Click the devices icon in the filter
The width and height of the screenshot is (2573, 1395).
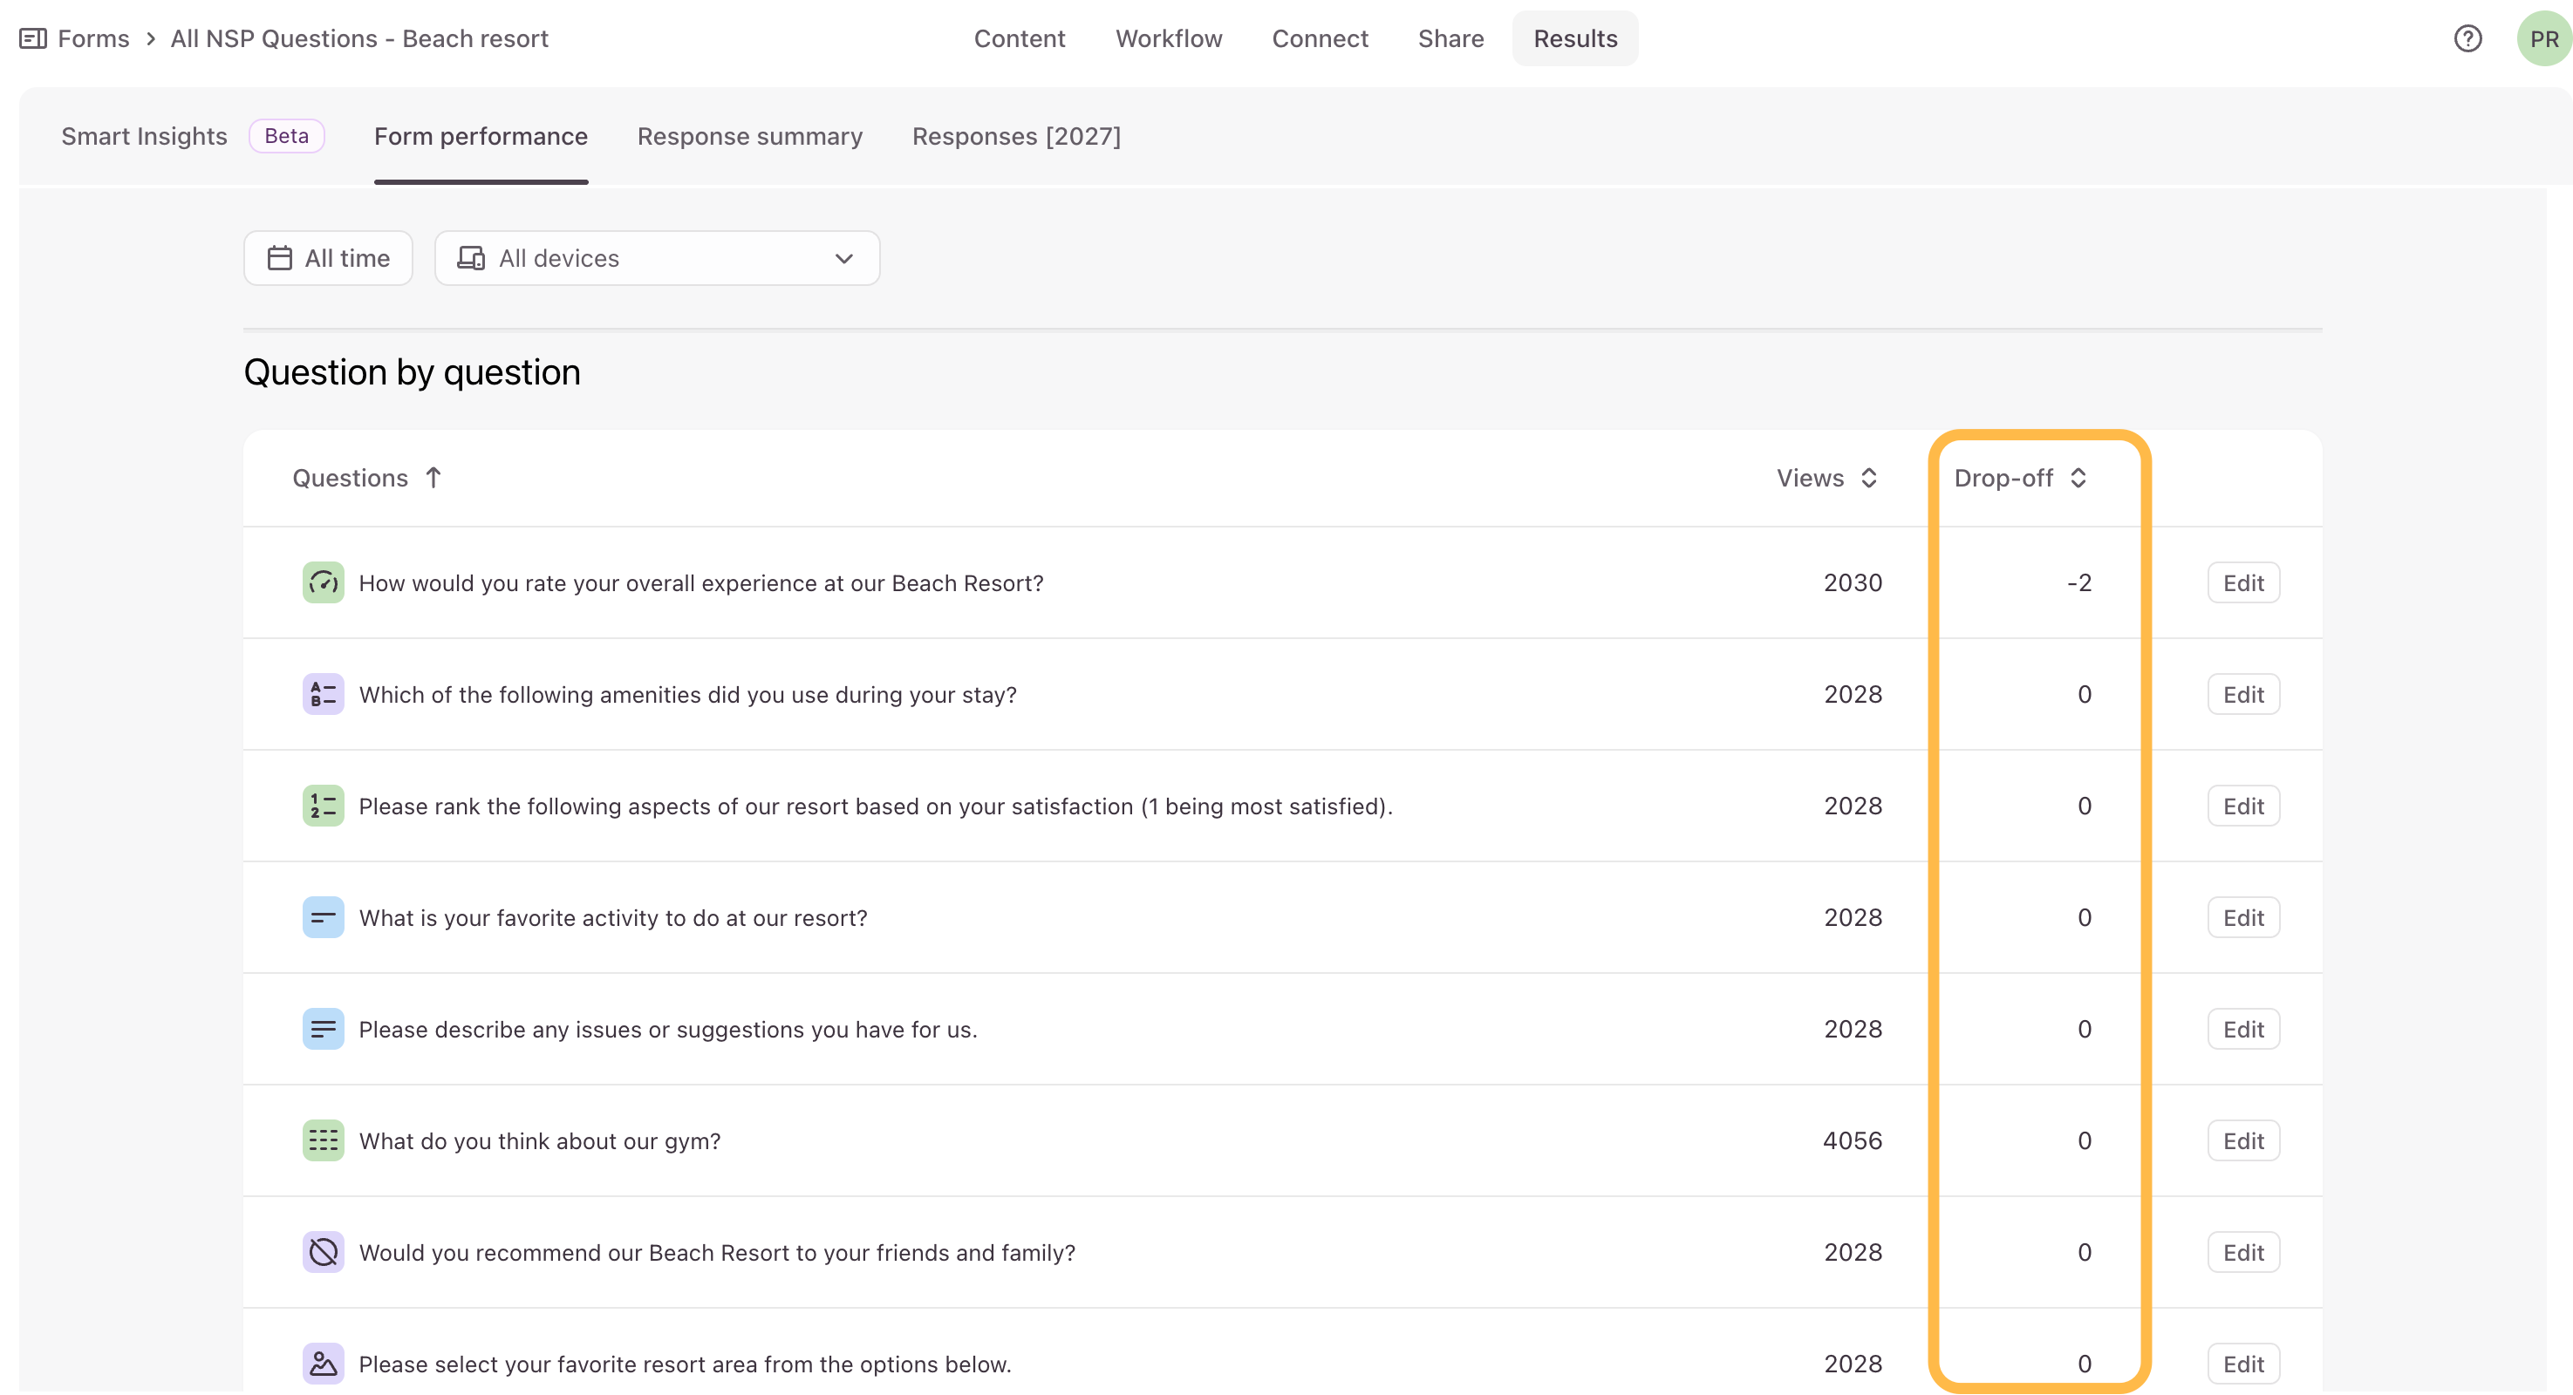(x=470, y=259)
